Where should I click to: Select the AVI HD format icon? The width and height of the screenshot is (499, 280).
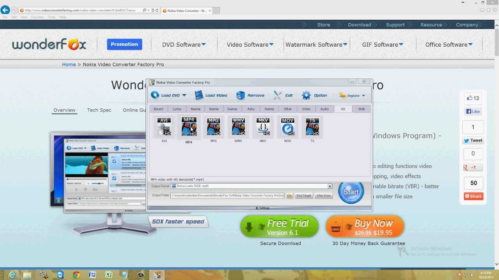pyautogui.click(x=164, y=127)
